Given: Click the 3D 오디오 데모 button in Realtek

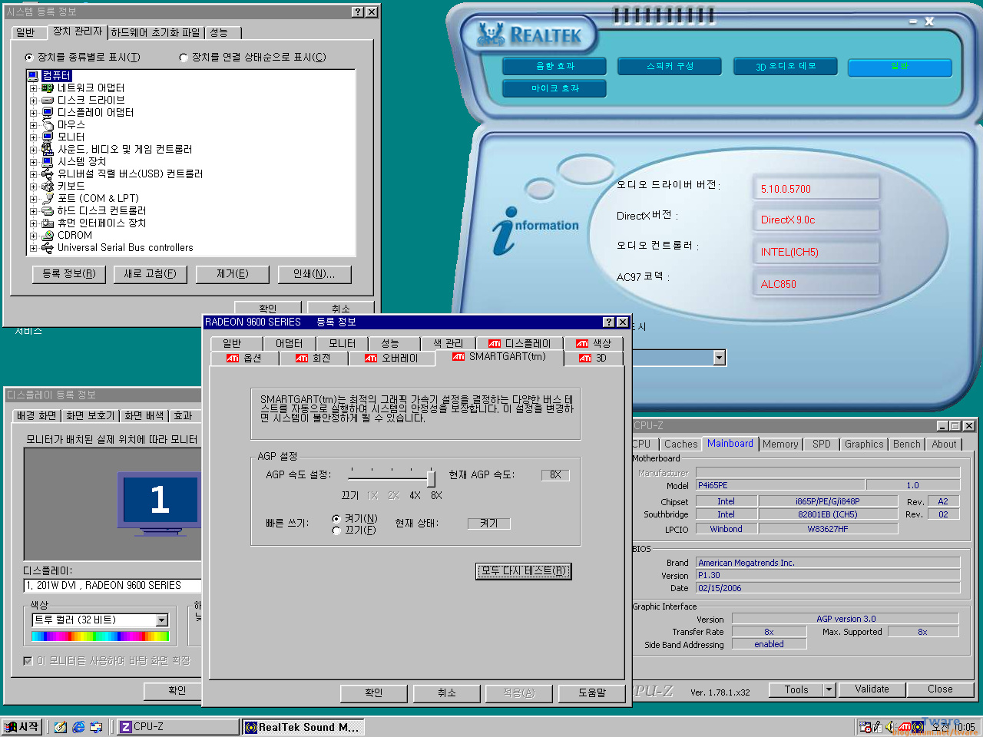Looking at the screenshot, I should (785, 66).
